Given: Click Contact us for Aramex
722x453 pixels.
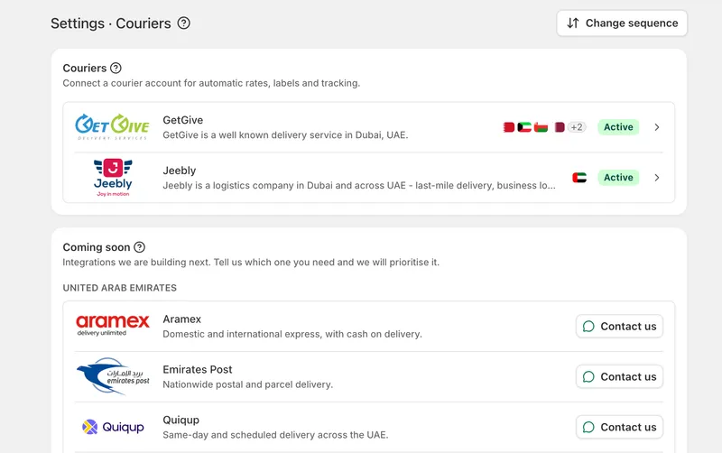Looking at the screenshot, I should pos(619,327).
